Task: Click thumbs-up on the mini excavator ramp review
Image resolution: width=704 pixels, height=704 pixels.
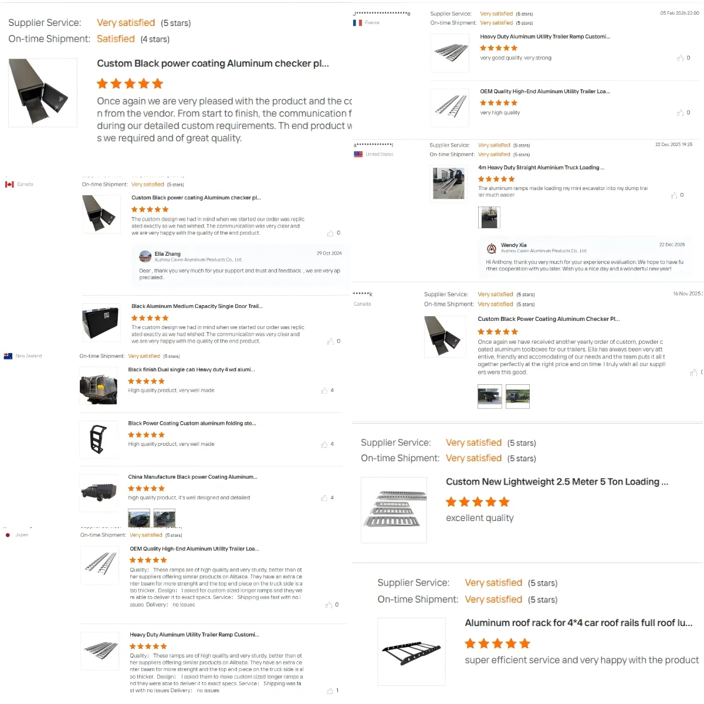Action: [x=674, y=195]
